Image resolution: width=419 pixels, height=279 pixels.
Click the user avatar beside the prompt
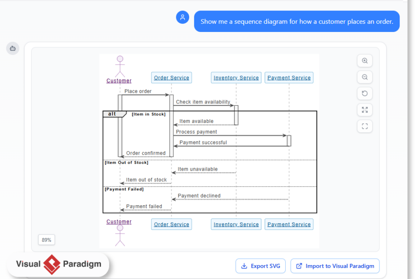click(182, 18)
